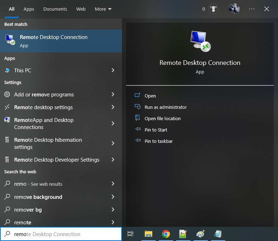Click the Remote desktop settings icon

pyautogui.click(x=7, y=107)
